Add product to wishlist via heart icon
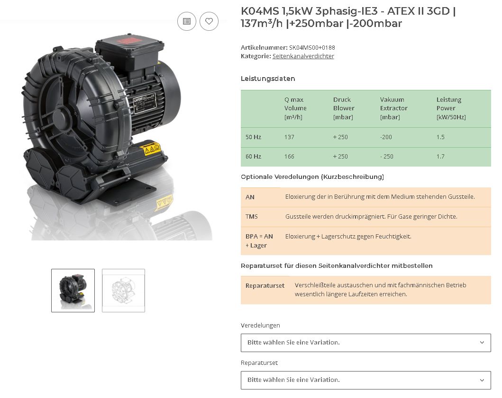 [209, 21]
